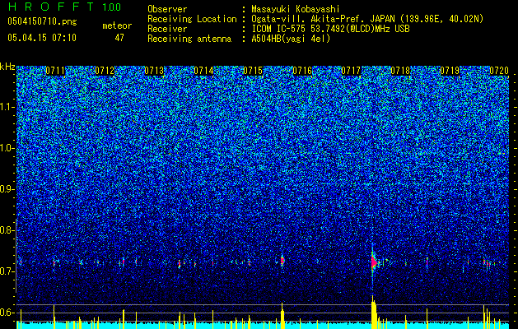Click the Observer label
Screen dimensions: 518x329
tap(167, 9)
